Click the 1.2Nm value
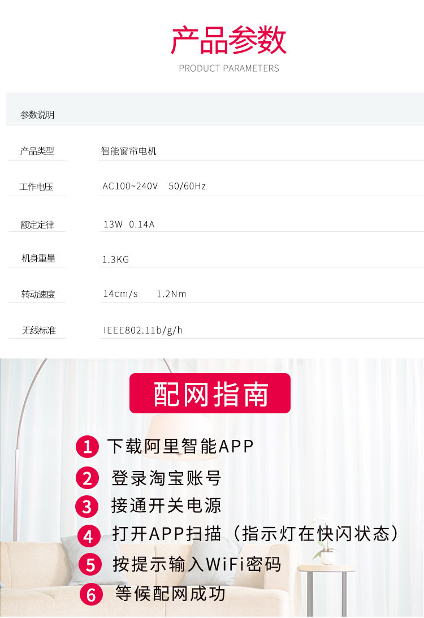The height and width of the screenshot is (618, 424). 171,293
